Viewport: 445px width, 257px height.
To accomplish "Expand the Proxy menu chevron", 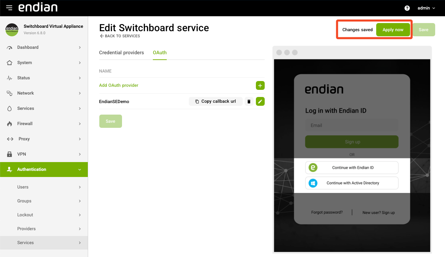I will (x=80, y=139).
